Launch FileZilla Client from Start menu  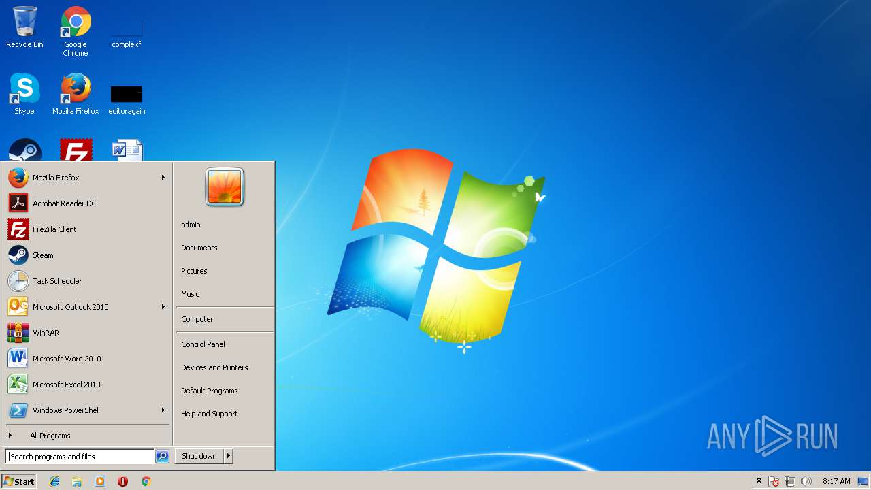86,229
